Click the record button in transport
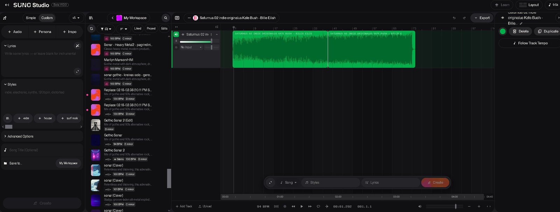 [x=285, y=206]
